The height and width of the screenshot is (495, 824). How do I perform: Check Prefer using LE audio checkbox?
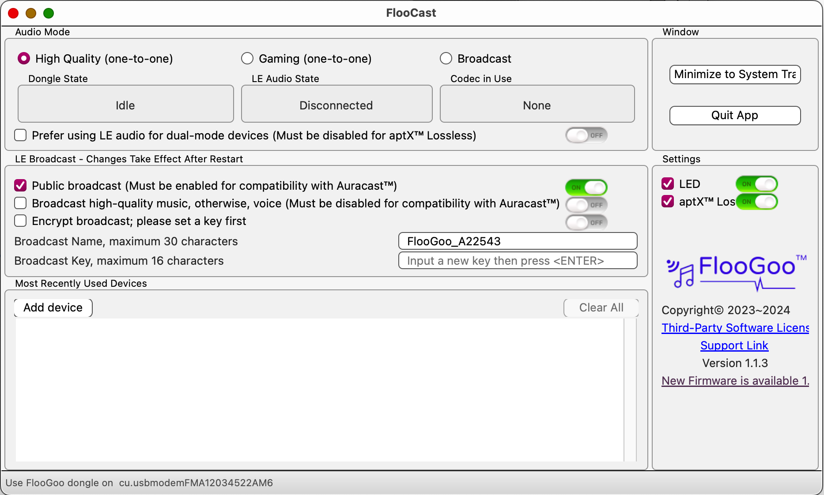[x=20, y=135]
